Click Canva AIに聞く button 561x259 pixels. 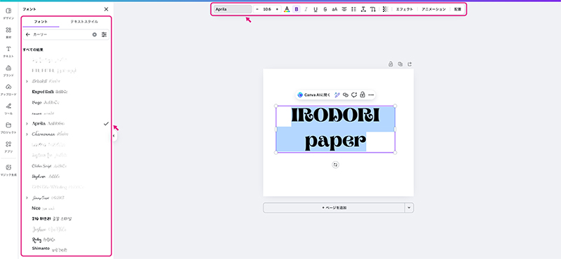pos(314,95)
